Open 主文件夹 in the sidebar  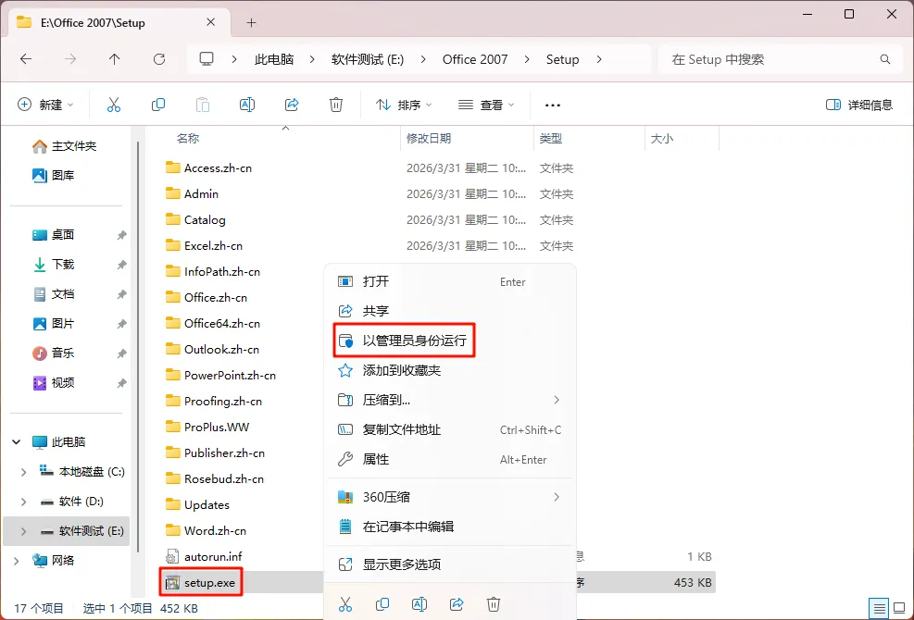click(65, 146)
